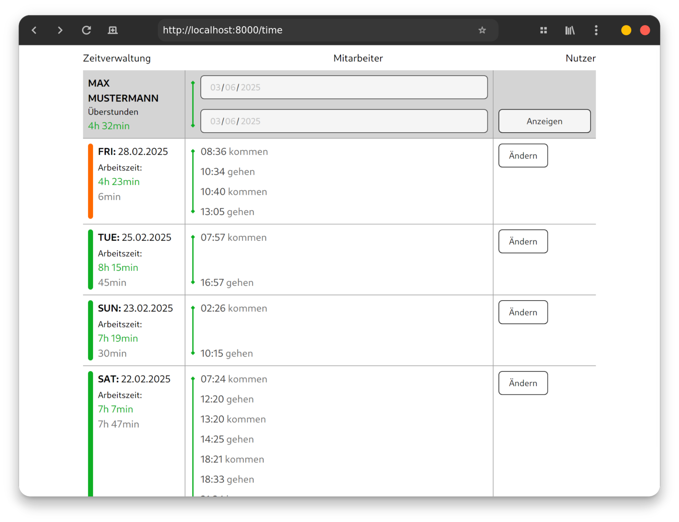Click Ändern for Tuesday 25.02.2025
The width and height of the screenshot is (679, 522).
click(523, 242)
